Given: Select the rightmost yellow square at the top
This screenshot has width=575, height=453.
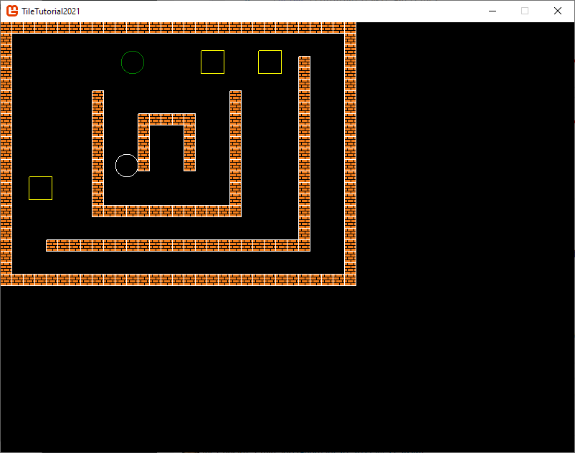Looking at the screenshot, I should coord(270,62).
